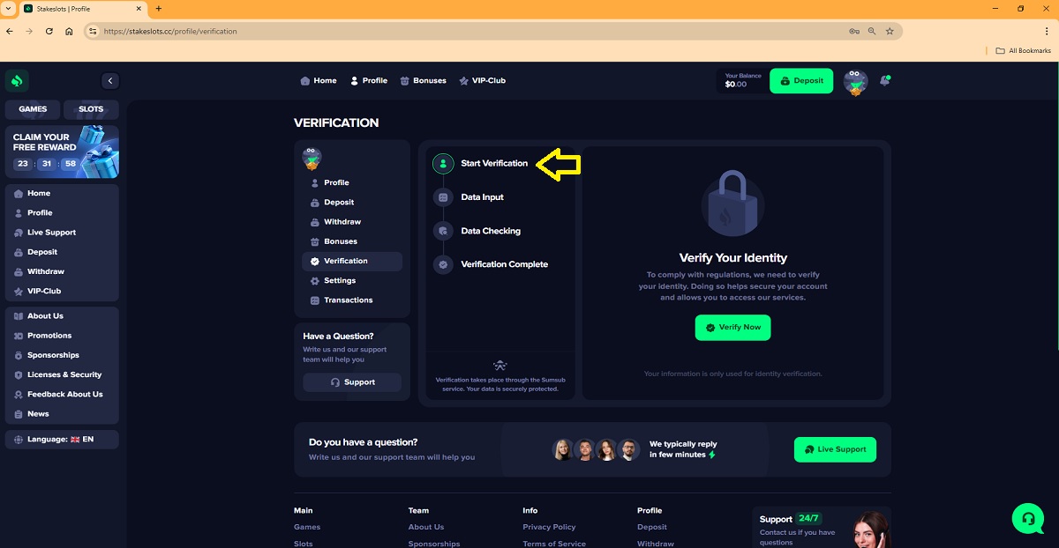Image resolution: width=1059 pixels, height=548 pixels.
Task: Click the Stakeslots logo icon
Action: click(17, 81)
